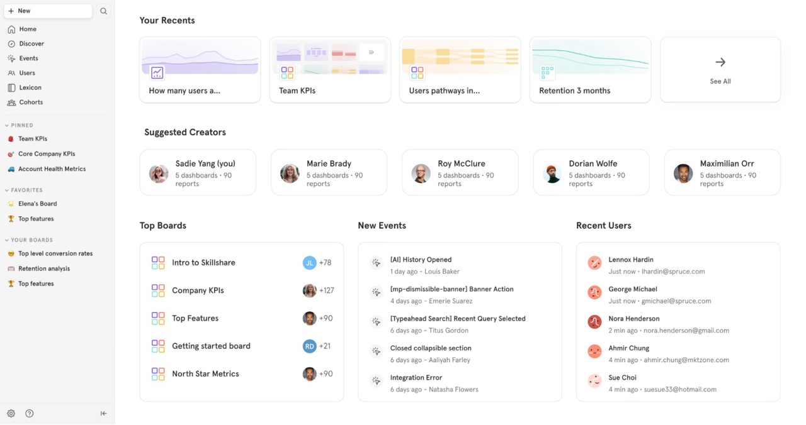Click the Integration Error event icon
Image resolution: width=806 pixels, height=425 pixels.
tap(376, 381)
